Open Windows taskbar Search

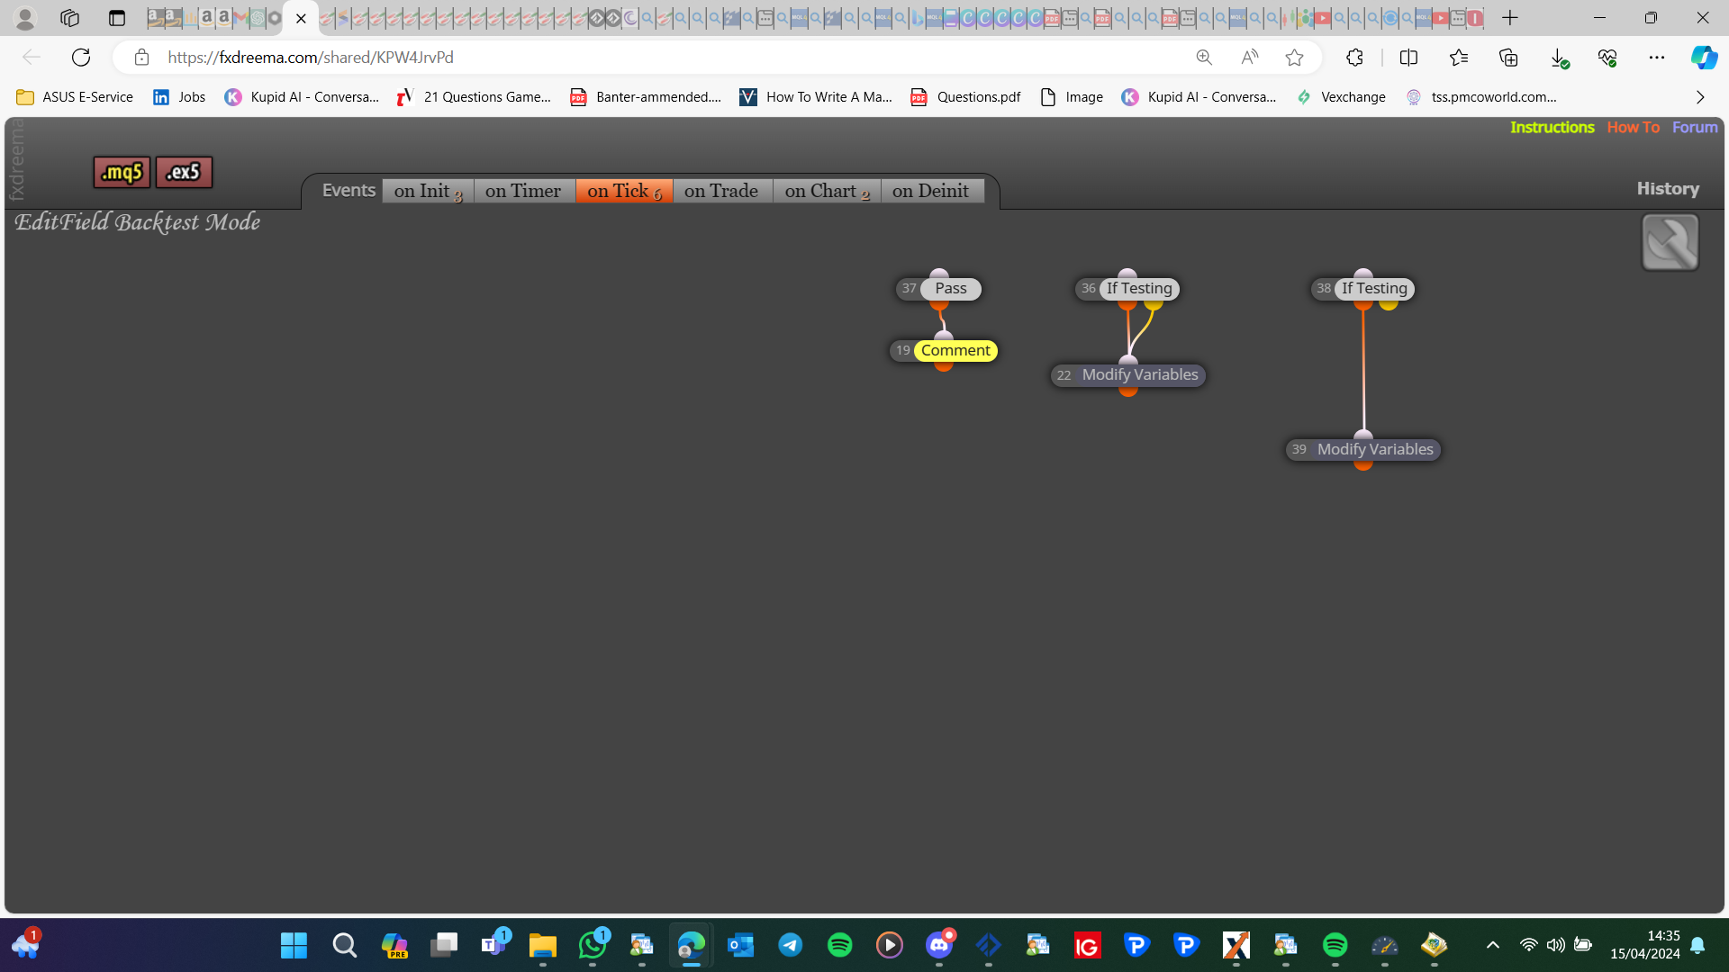point(344,945)
